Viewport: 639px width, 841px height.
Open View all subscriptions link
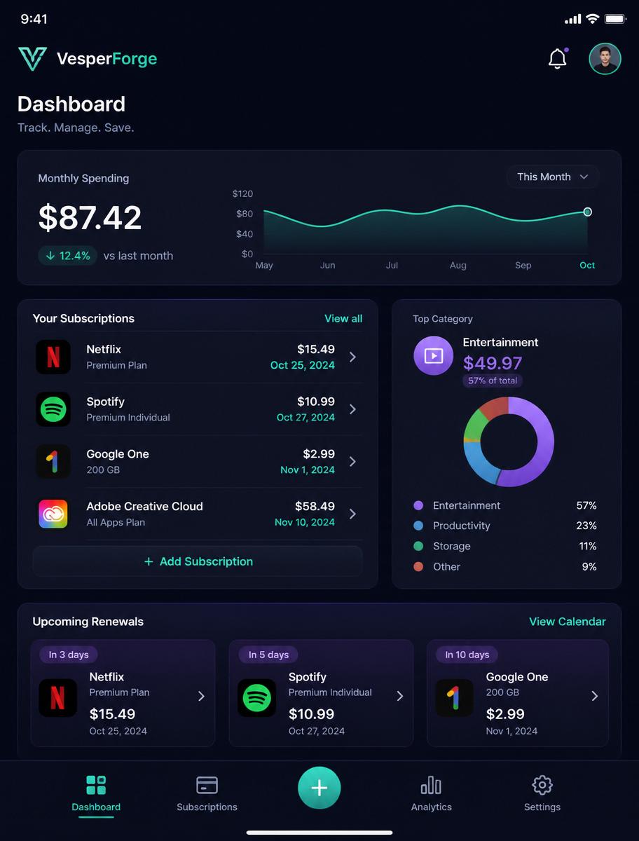[x=343, y=318]
